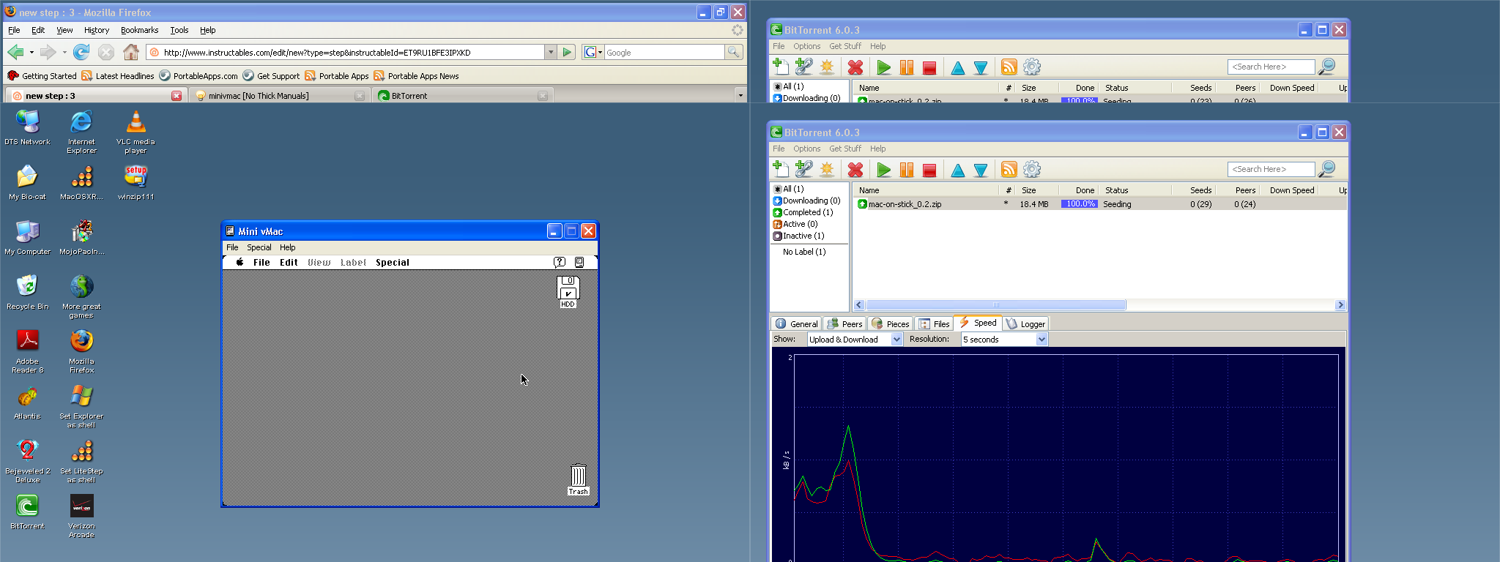
Task: Click Firefox Home button
Action: pyautogui.click(x=131, y=52)
